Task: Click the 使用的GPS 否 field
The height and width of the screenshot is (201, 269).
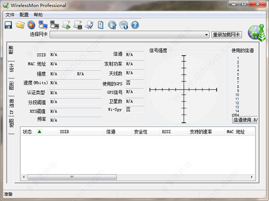Action: tap(134, 83)
